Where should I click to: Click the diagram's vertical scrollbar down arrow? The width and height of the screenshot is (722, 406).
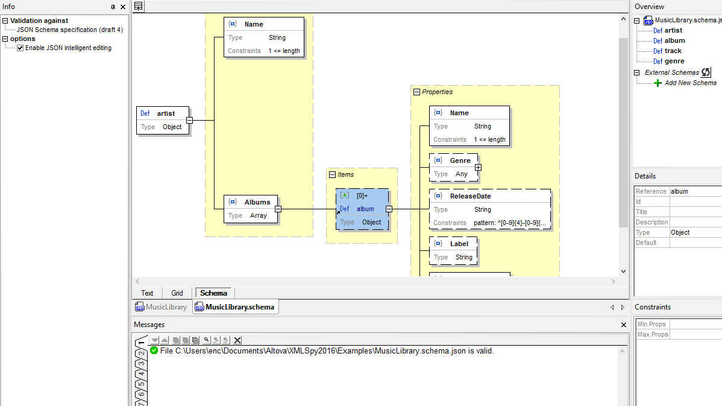coord(623,272)
